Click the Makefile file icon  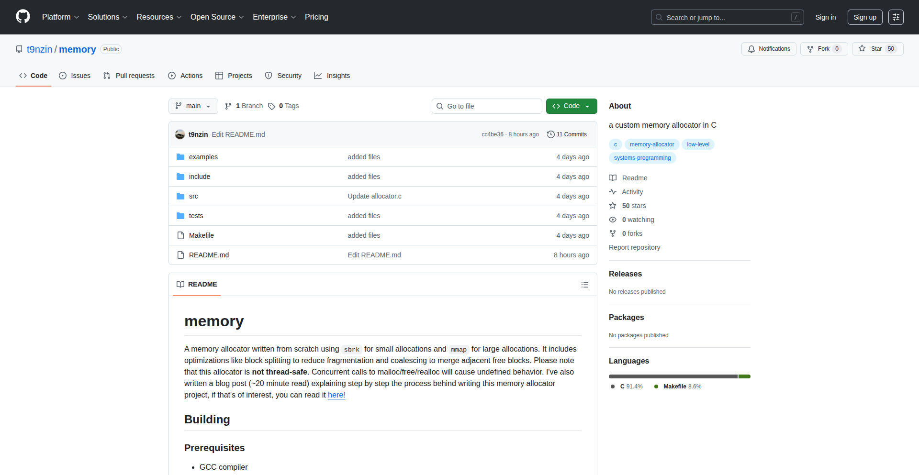point(180,235)
